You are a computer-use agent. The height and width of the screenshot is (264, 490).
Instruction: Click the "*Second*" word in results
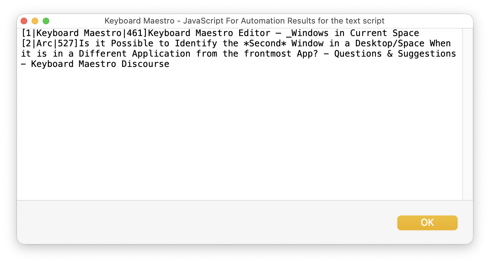pos(265,43)
